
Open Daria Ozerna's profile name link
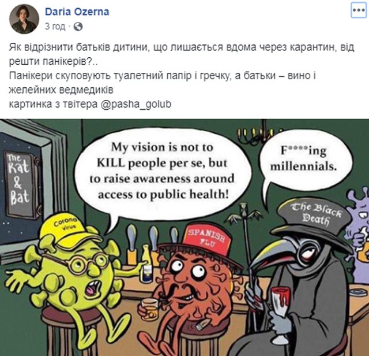[x=77, y=12]
